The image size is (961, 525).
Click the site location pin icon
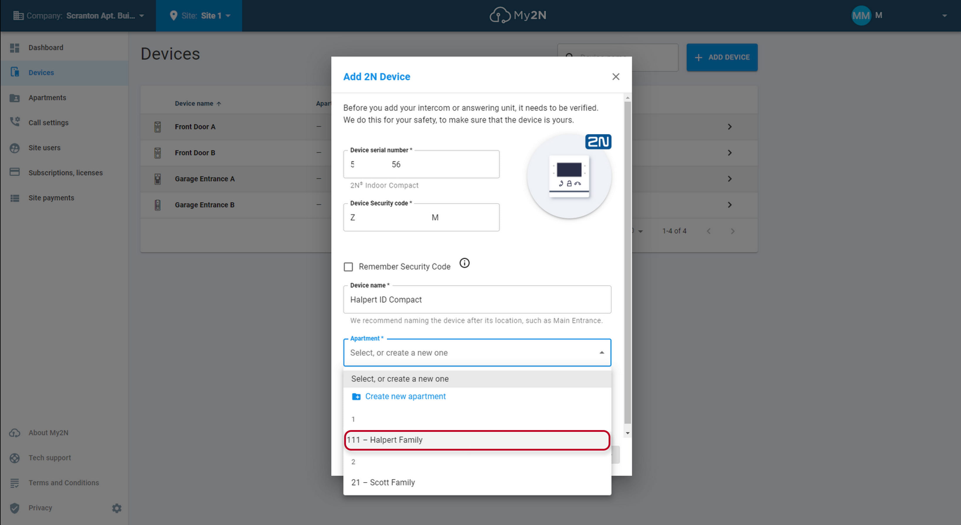[173, 16]
